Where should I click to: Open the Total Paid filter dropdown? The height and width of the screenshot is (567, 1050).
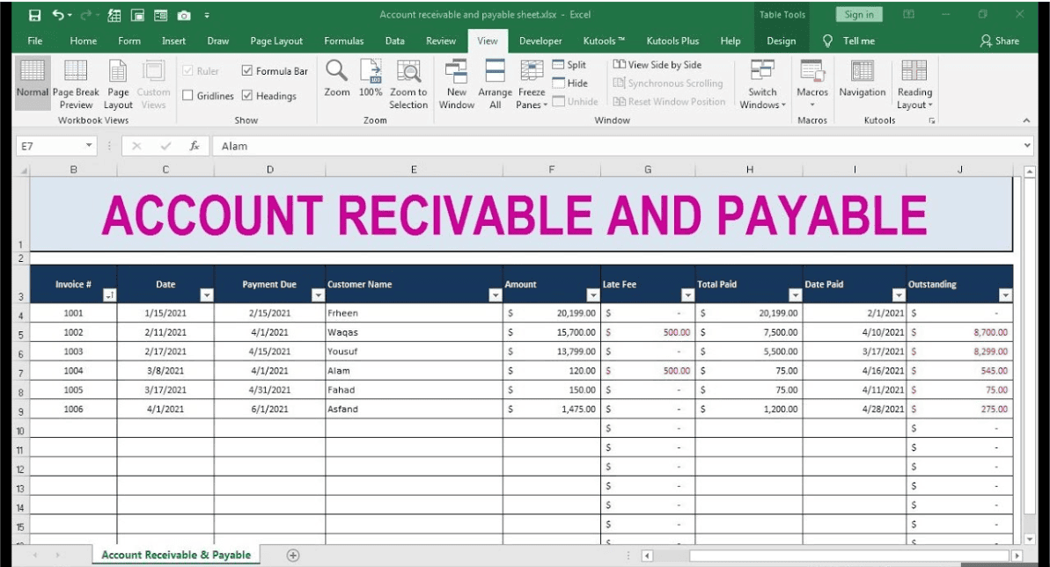[x=795, y=294]
